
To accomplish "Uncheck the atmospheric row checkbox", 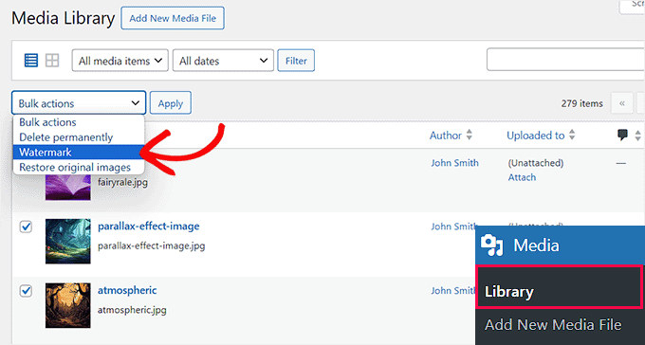I will [26, 291].
